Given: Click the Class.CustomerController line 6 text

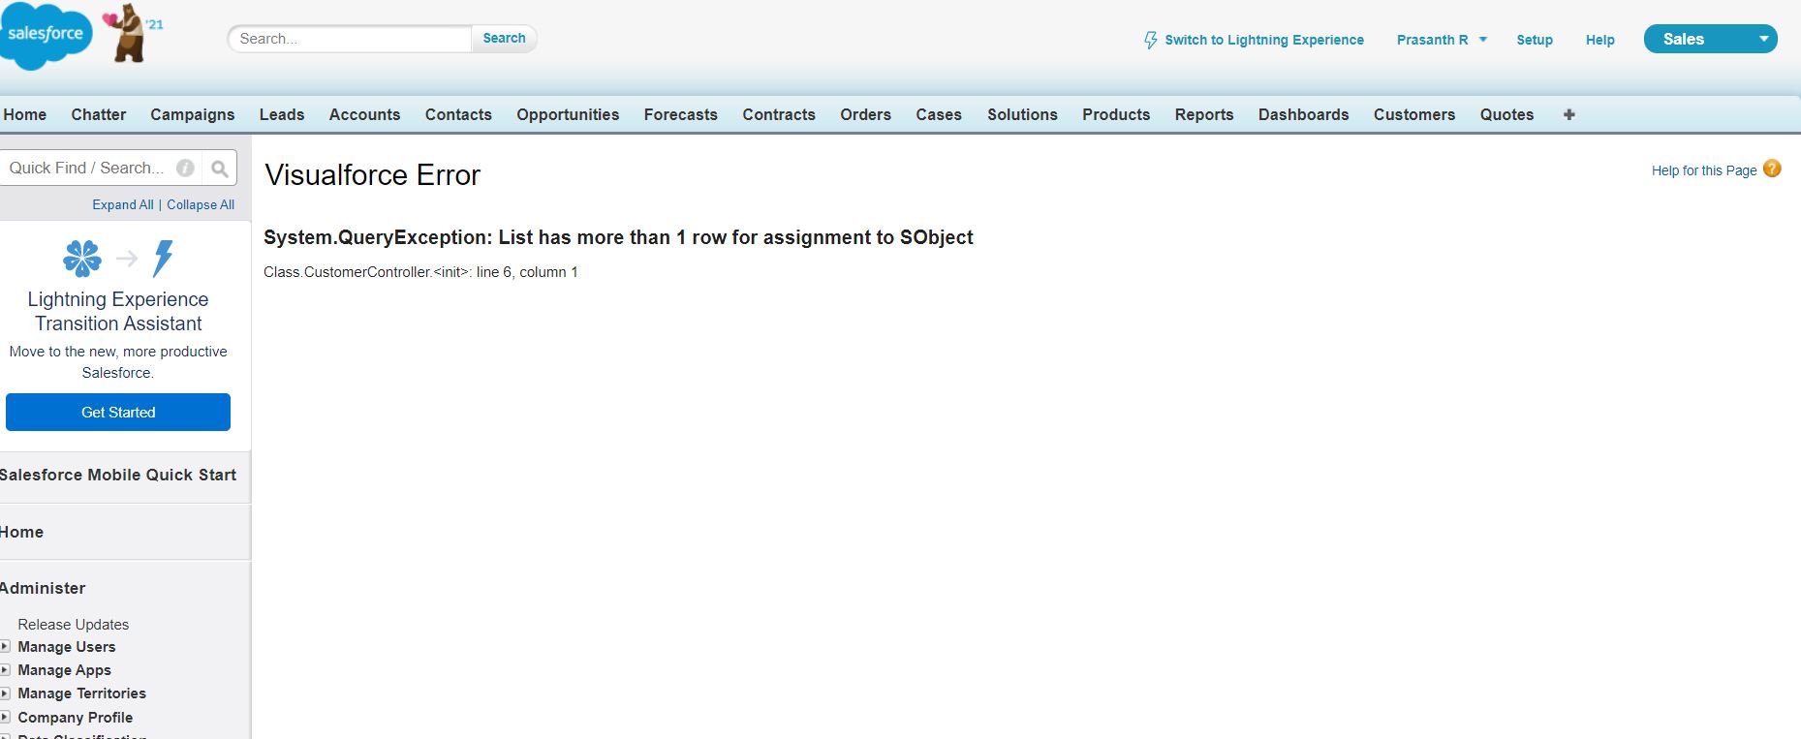Looking at the screenshot, I should coord(420,272).
